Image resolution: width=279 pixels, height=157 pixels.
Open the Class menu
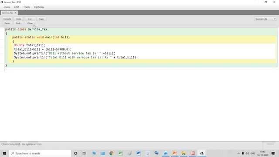[7, 7]
